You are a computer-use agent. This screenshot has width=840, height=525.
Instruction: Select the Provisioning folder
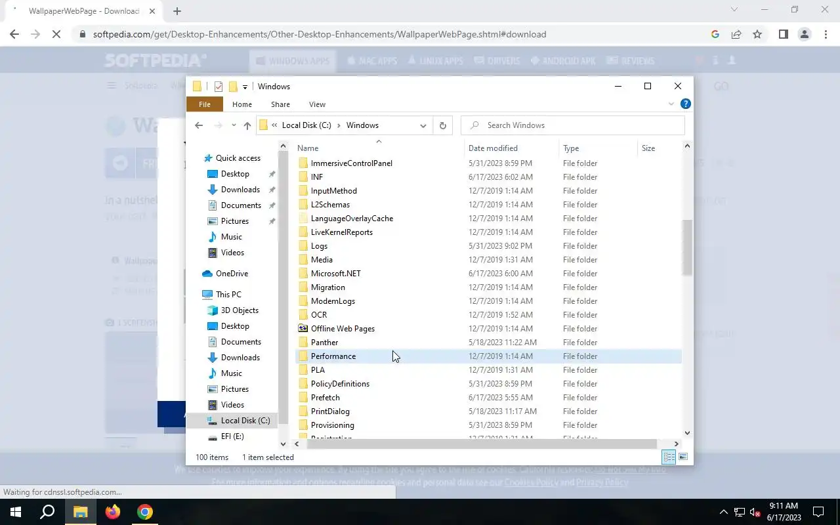332,425
